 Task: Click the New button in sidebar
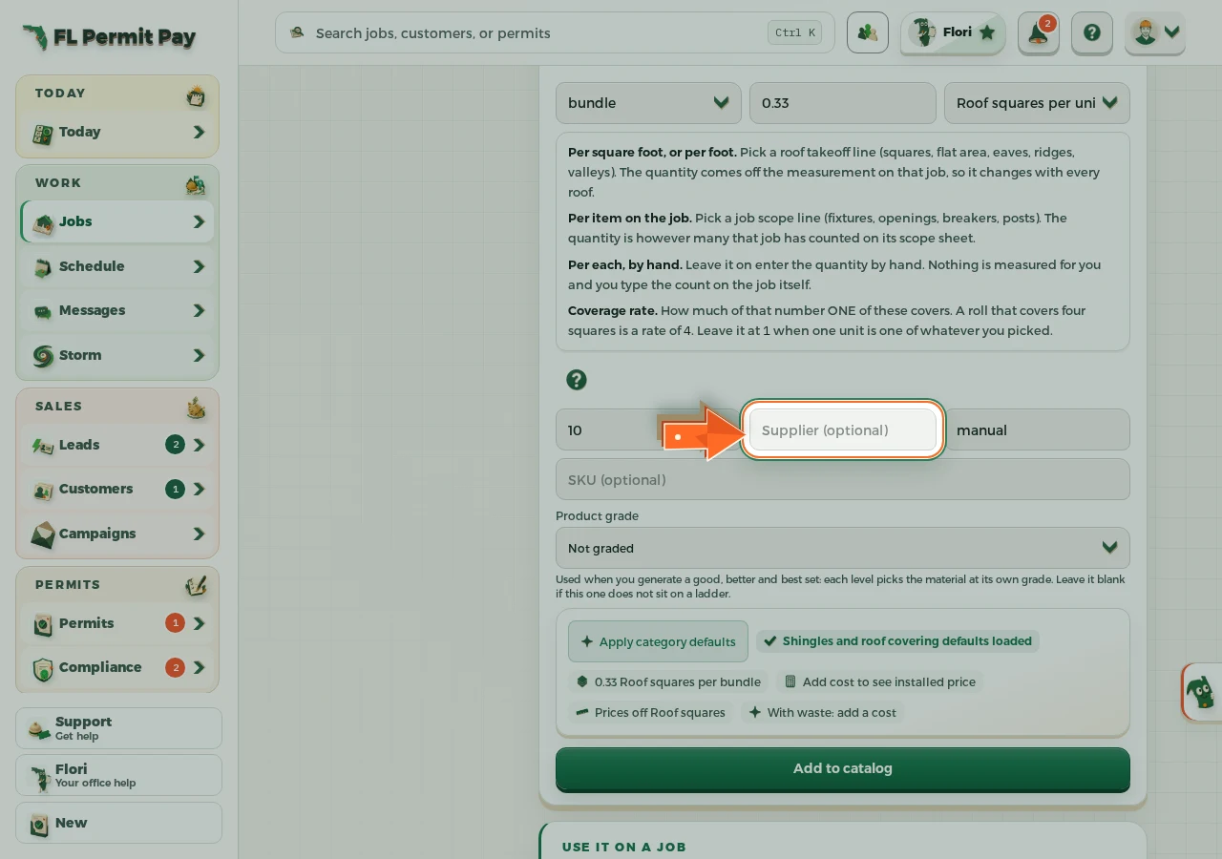tap(118, 823)
